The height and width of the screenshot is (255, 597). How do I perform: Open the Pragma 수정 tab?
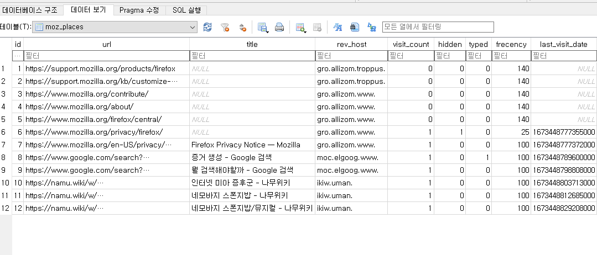(140, 10)
